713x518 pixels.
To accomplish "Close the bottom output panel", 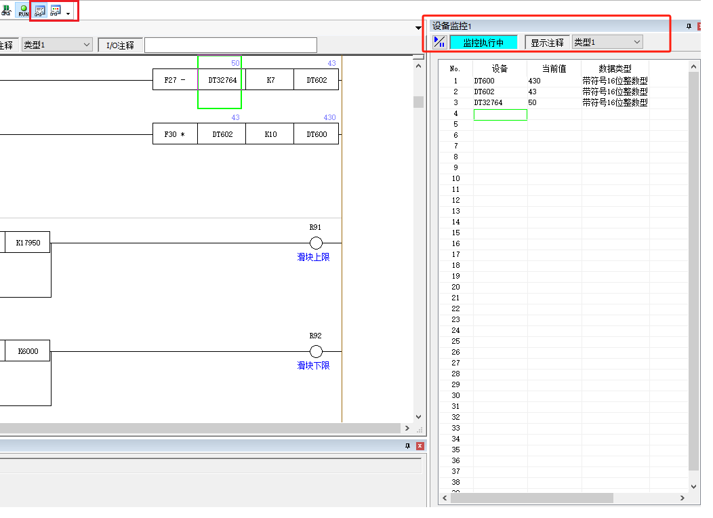I will (420, 445).
